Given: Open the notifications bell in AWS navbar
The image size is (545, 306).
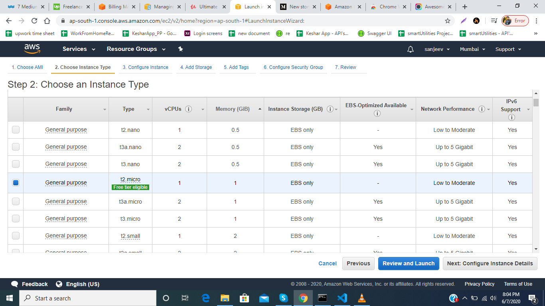Looking at the screenshot, I should (410, 49).
